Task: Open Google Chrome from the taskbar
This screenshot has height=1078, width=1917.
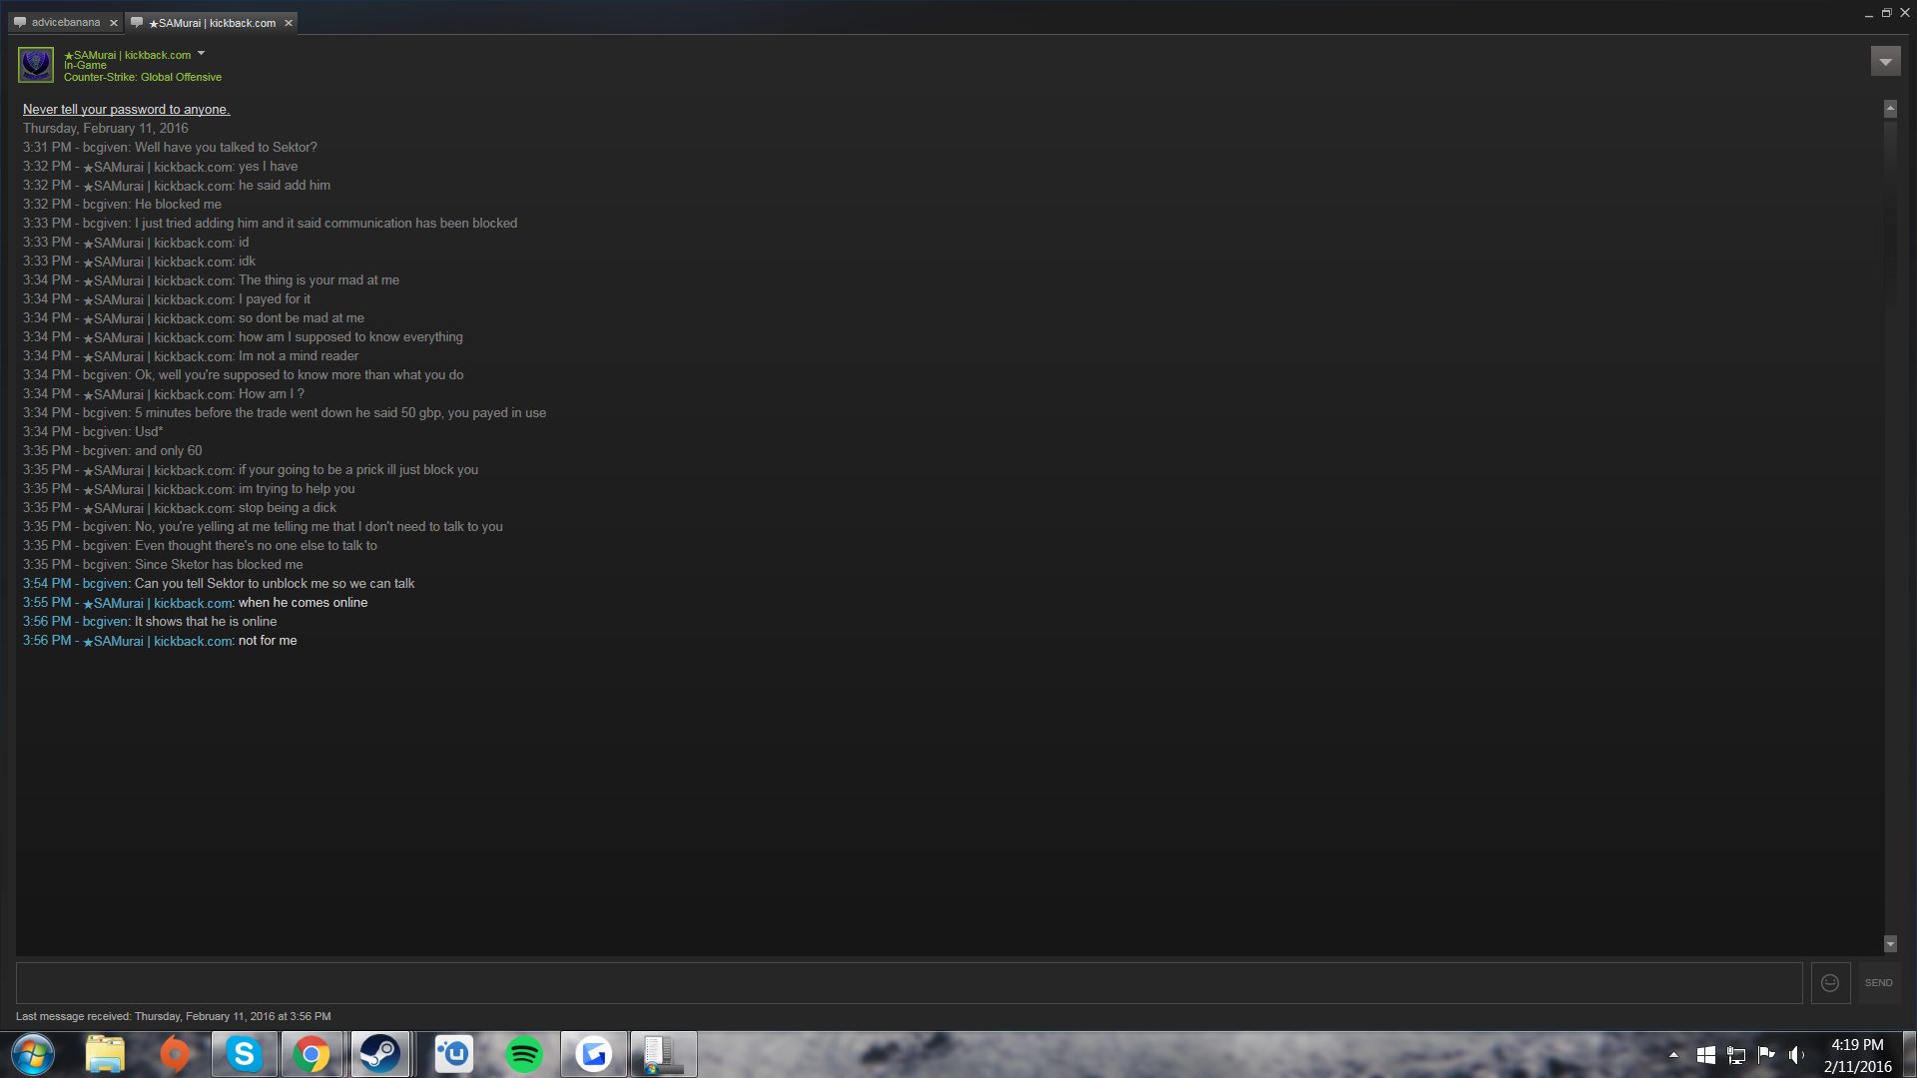Action: click(312, 1054)
